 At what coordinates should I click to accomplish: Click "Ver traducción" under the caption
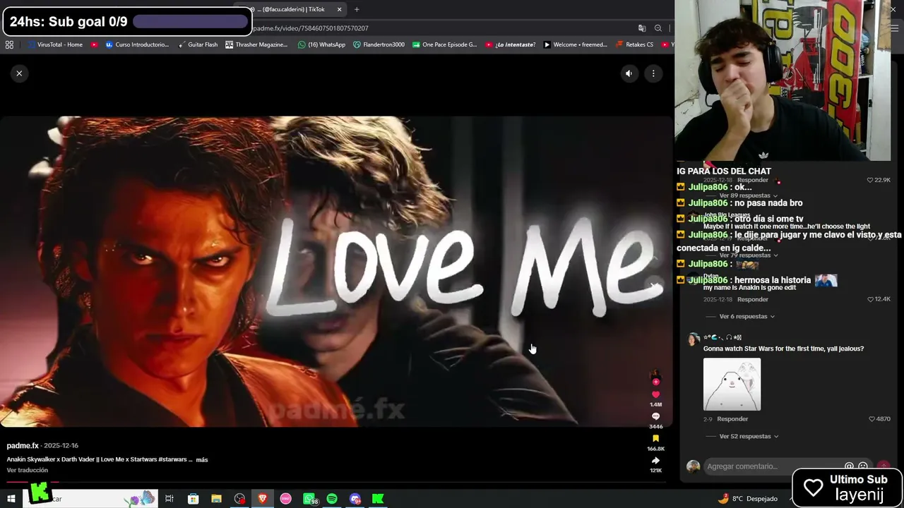click(28, 471)
